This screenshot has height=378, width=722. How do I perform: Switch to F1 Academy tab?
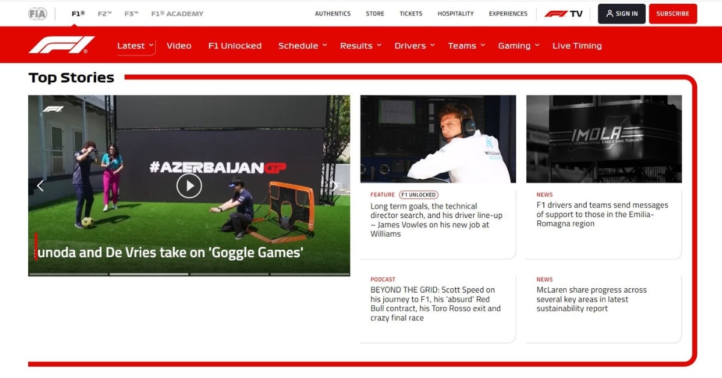[177, 14]
